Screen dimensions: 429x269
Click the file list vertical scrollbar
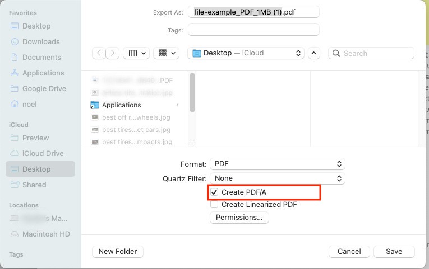click(192, 92)
